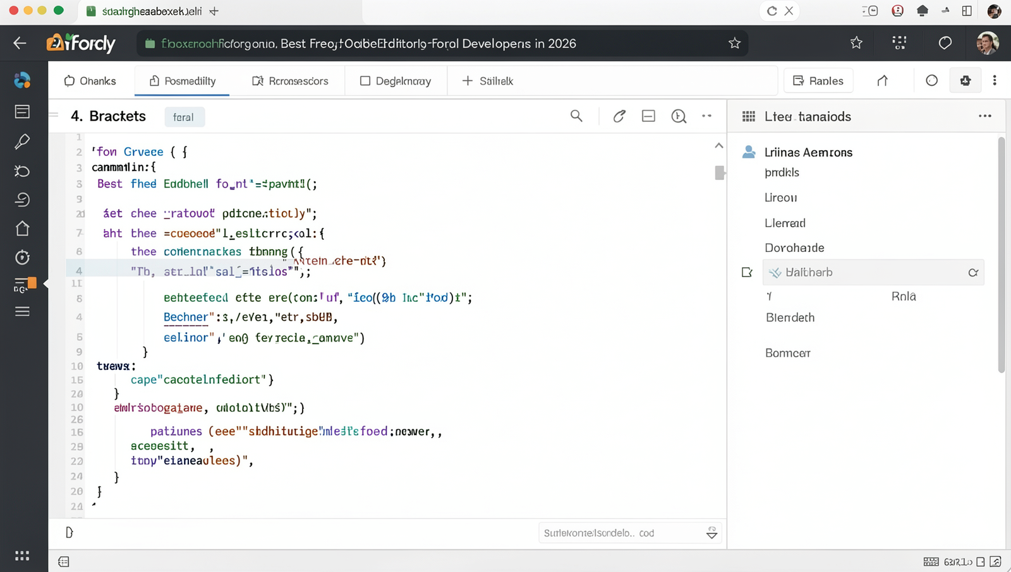This screenshot has width=1011, height=572.
Task: Switch to the Posmedility tab
Action: tap(183, 81)
